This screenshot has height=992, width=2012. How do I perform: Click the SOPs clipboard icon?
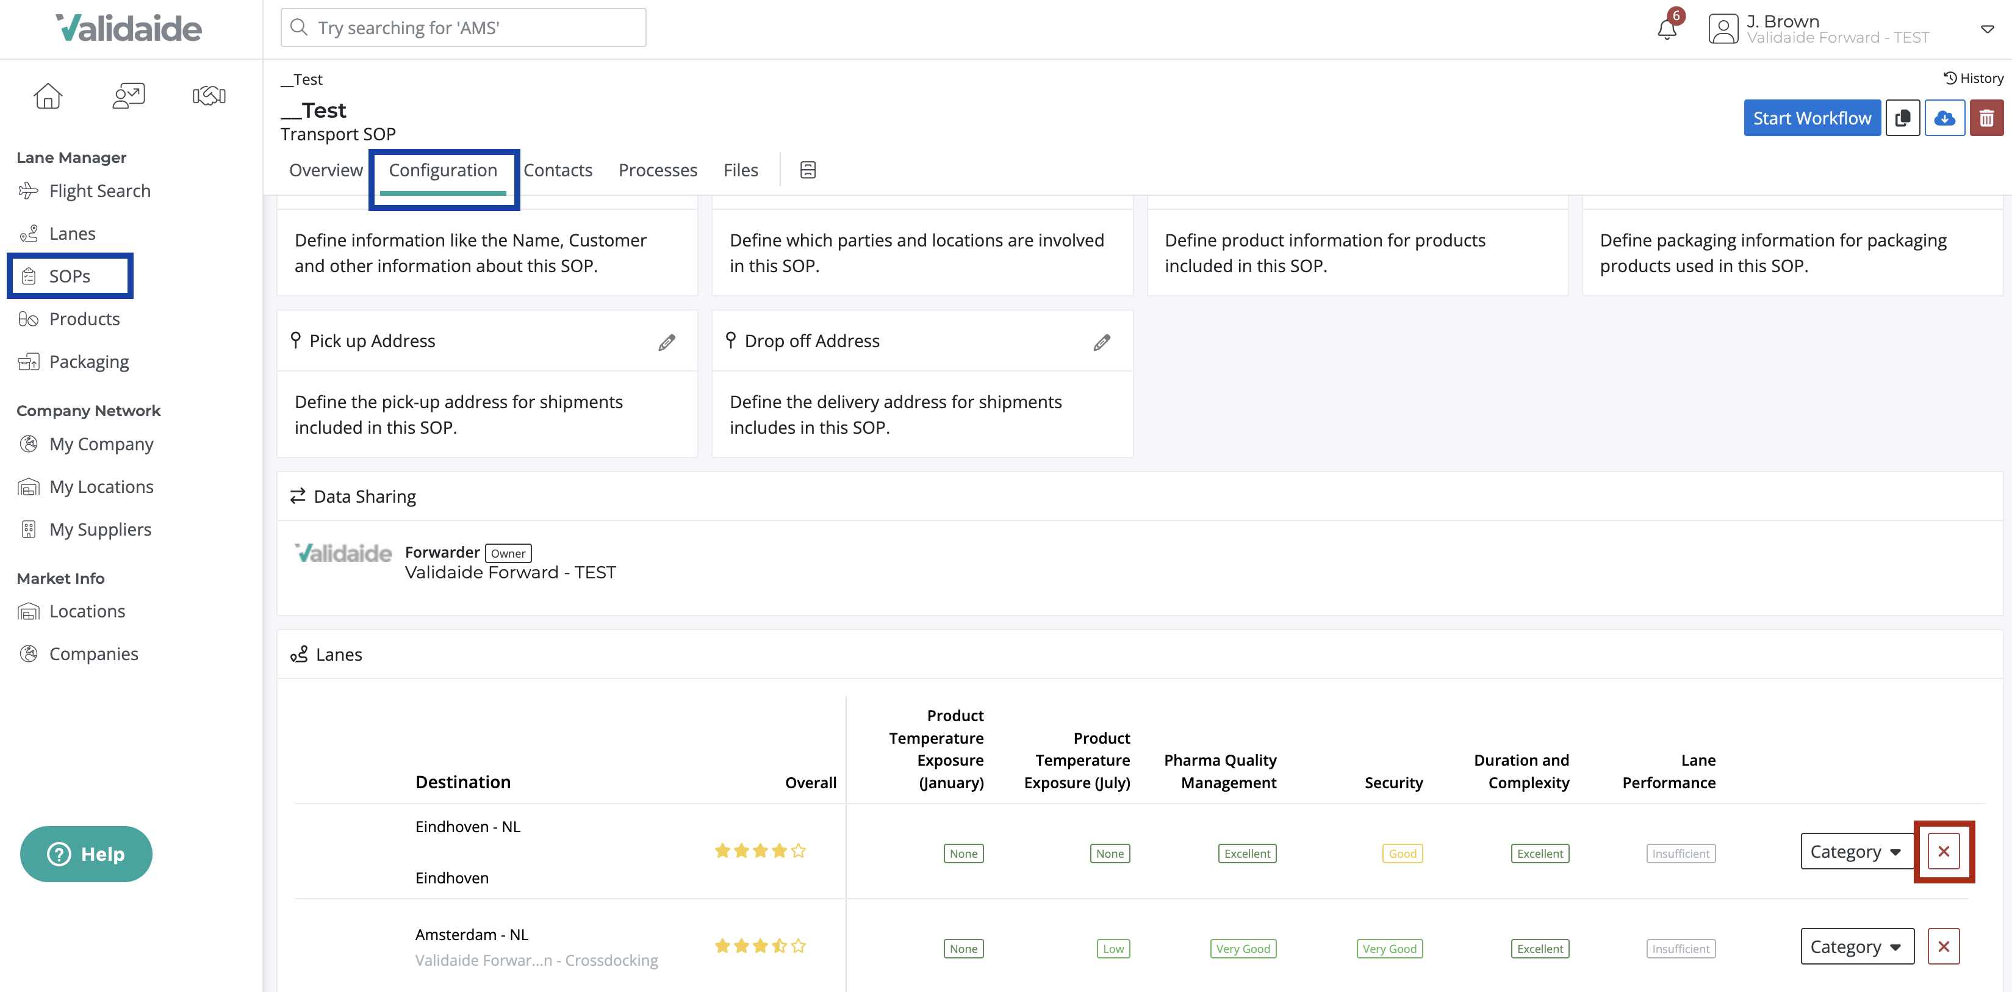28,276
